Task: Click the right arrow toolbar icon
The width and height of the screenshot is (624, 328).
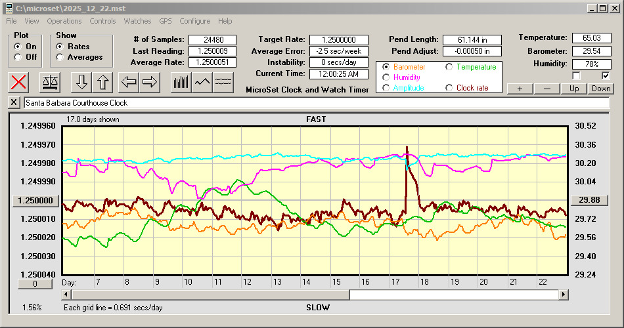Action: 150,82
